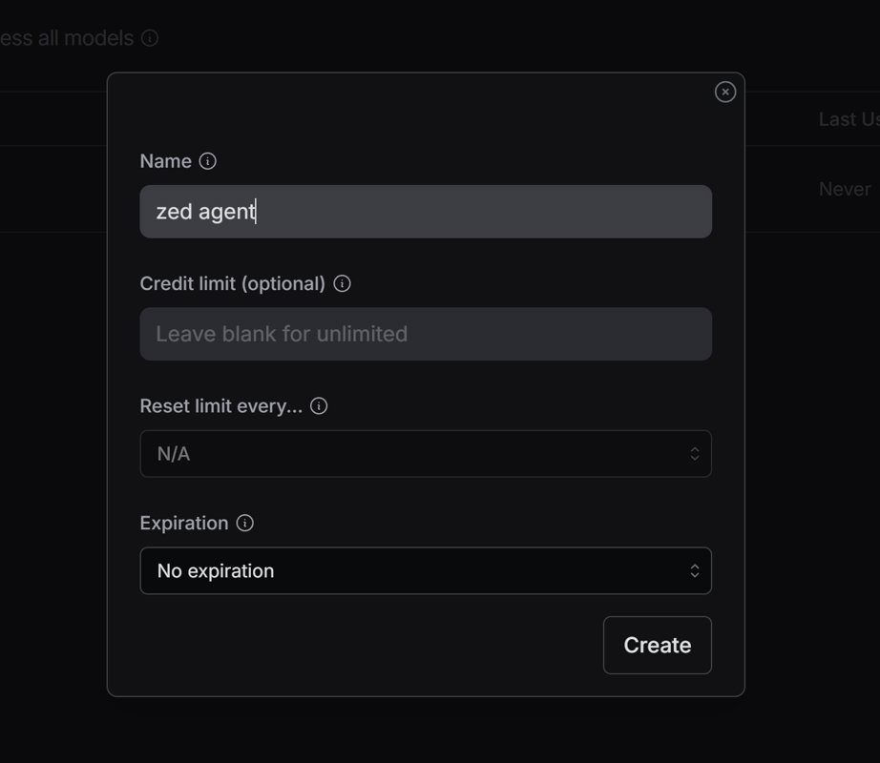Click the chevron arrows on Reset limit selector
This screenshot has width=880, height=763.
pos(695,454)
